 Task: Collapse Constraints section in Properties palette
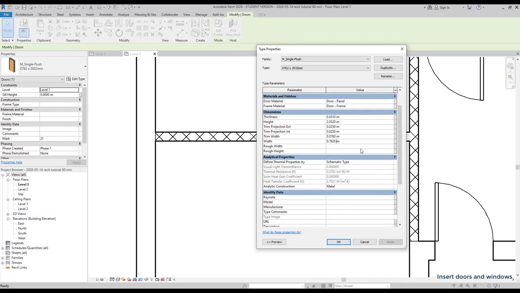pyautogui.click(x=80, y=85)
